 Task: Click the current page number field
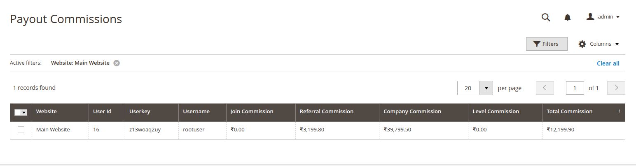pos(575,88)
